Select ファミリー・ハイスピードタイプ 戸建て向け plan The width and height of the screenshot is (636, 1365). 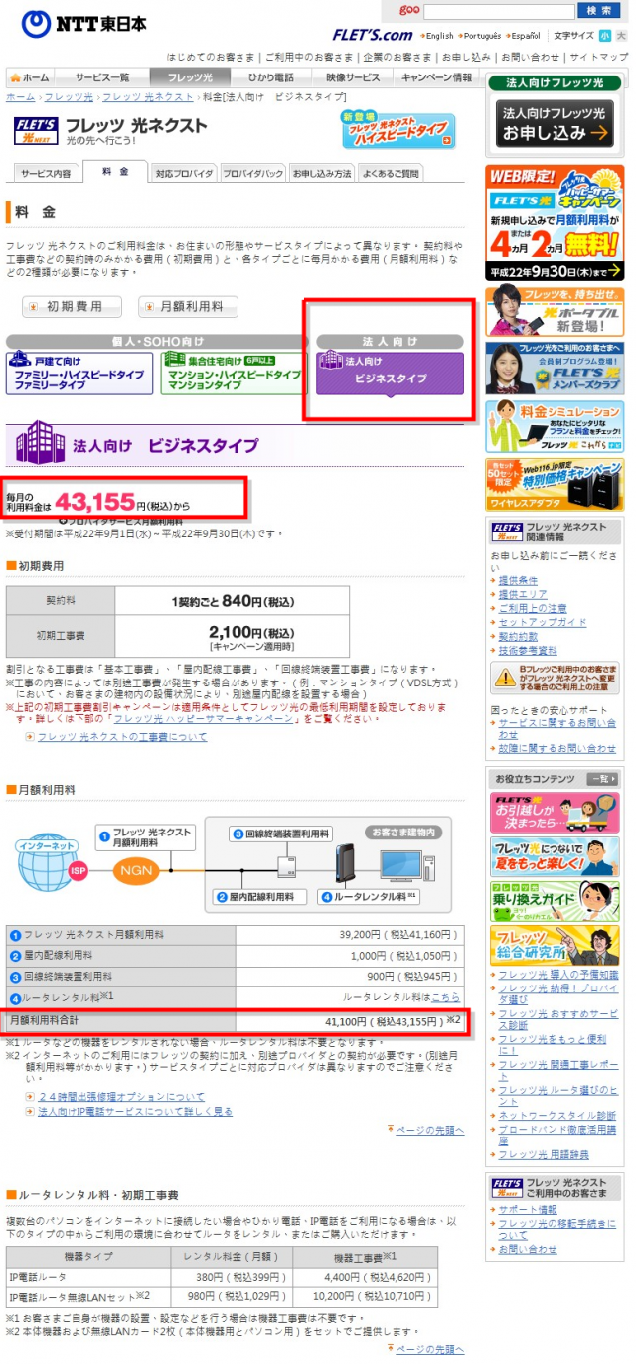pos(79,373)
